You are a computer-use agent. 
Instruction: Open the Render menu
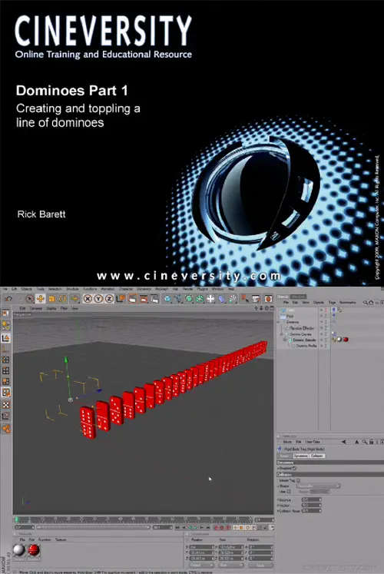pyautogui.click(x=187, y=289)
